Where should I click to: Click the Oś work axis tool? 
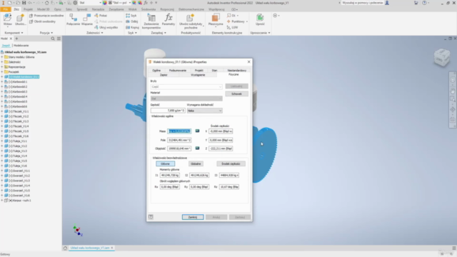click(233, 16)
